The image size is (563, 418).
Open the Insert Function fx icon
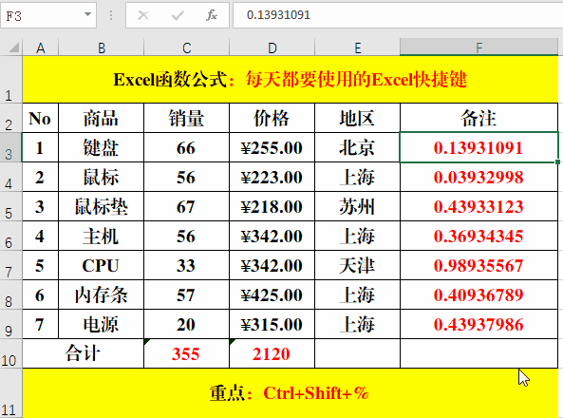[212, 15]
